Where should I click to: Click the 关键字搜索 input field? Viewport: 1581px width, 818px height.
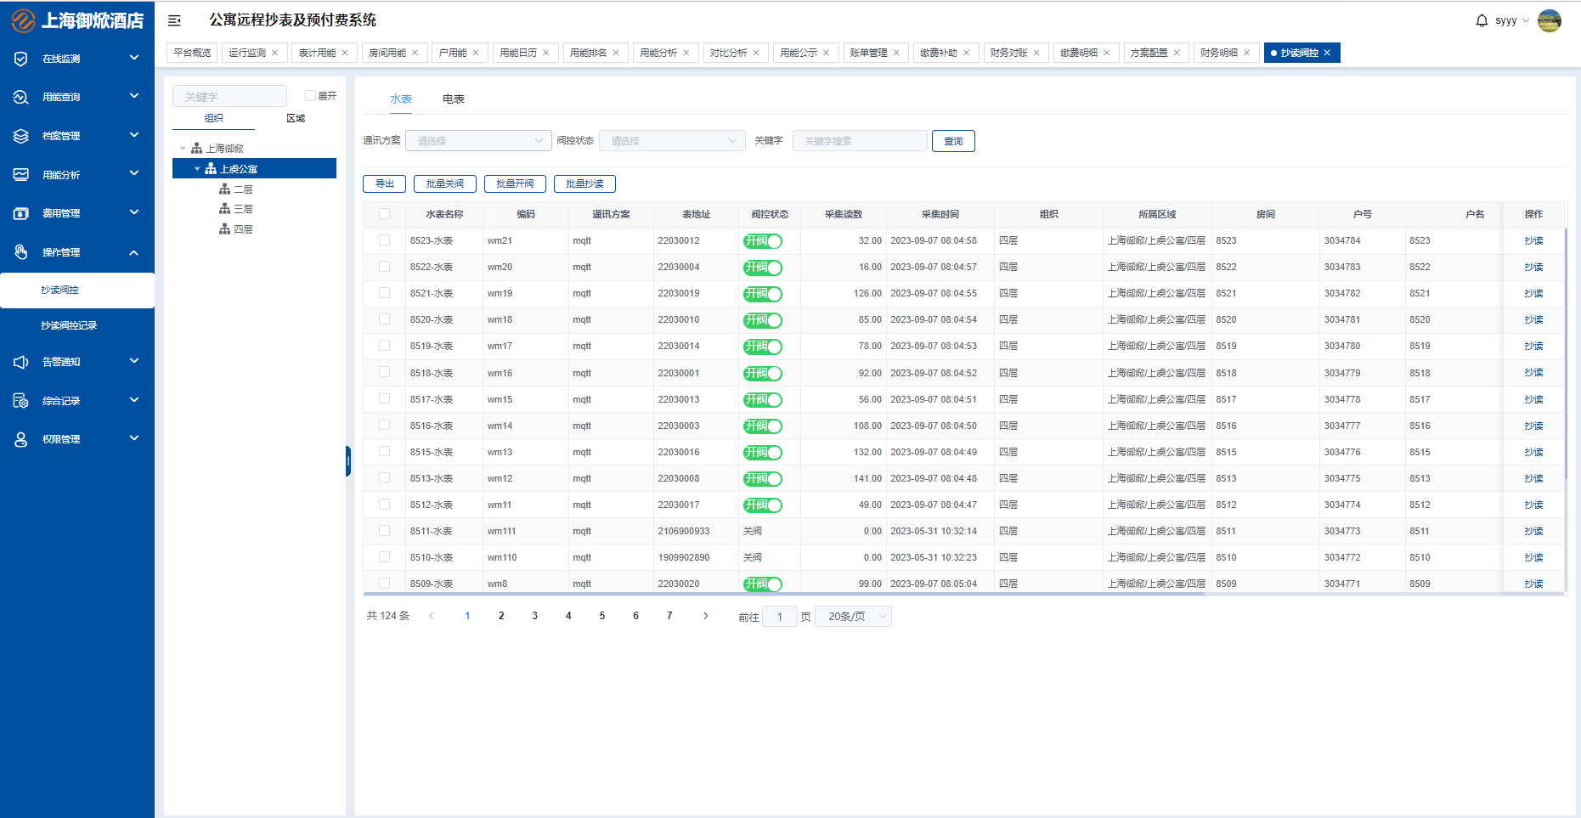pyautogui.click(x=859, y=141)
